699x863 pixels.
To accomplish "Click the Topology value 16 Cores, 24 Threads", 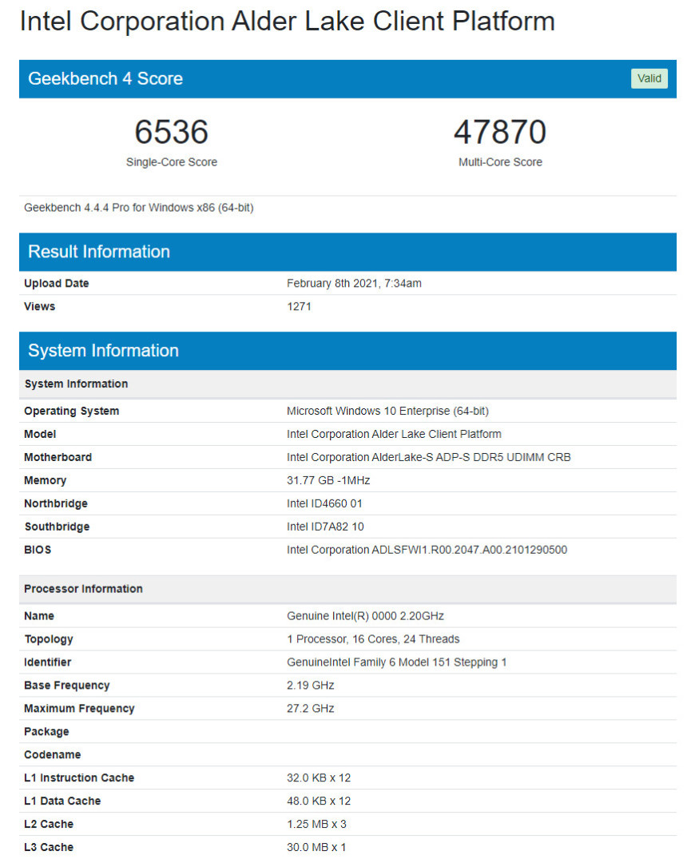I will click(x=373, y=639).
